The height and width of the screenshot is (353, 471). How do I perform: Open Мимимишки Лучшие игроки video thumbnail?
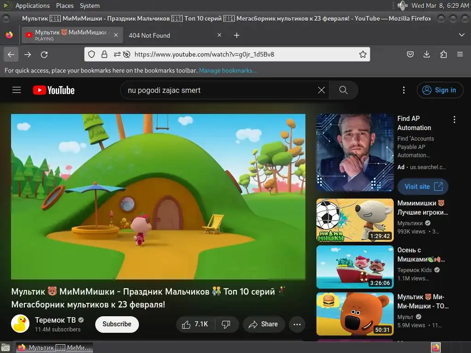click(355, 220)
